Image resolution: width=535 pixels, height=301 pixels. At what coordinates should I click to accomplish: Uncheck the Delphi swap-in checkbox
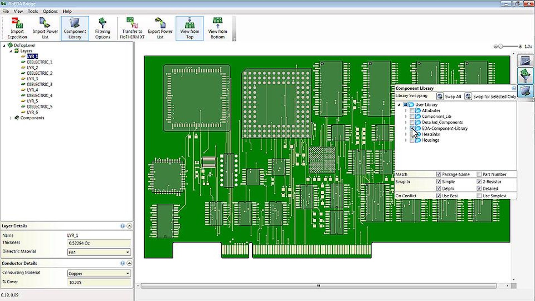click(438, 188)
